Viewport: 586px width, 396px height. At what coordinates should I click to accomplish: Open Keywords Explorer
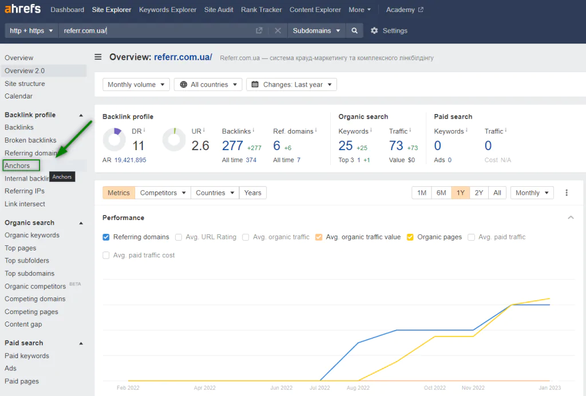(x=168, y=10)
